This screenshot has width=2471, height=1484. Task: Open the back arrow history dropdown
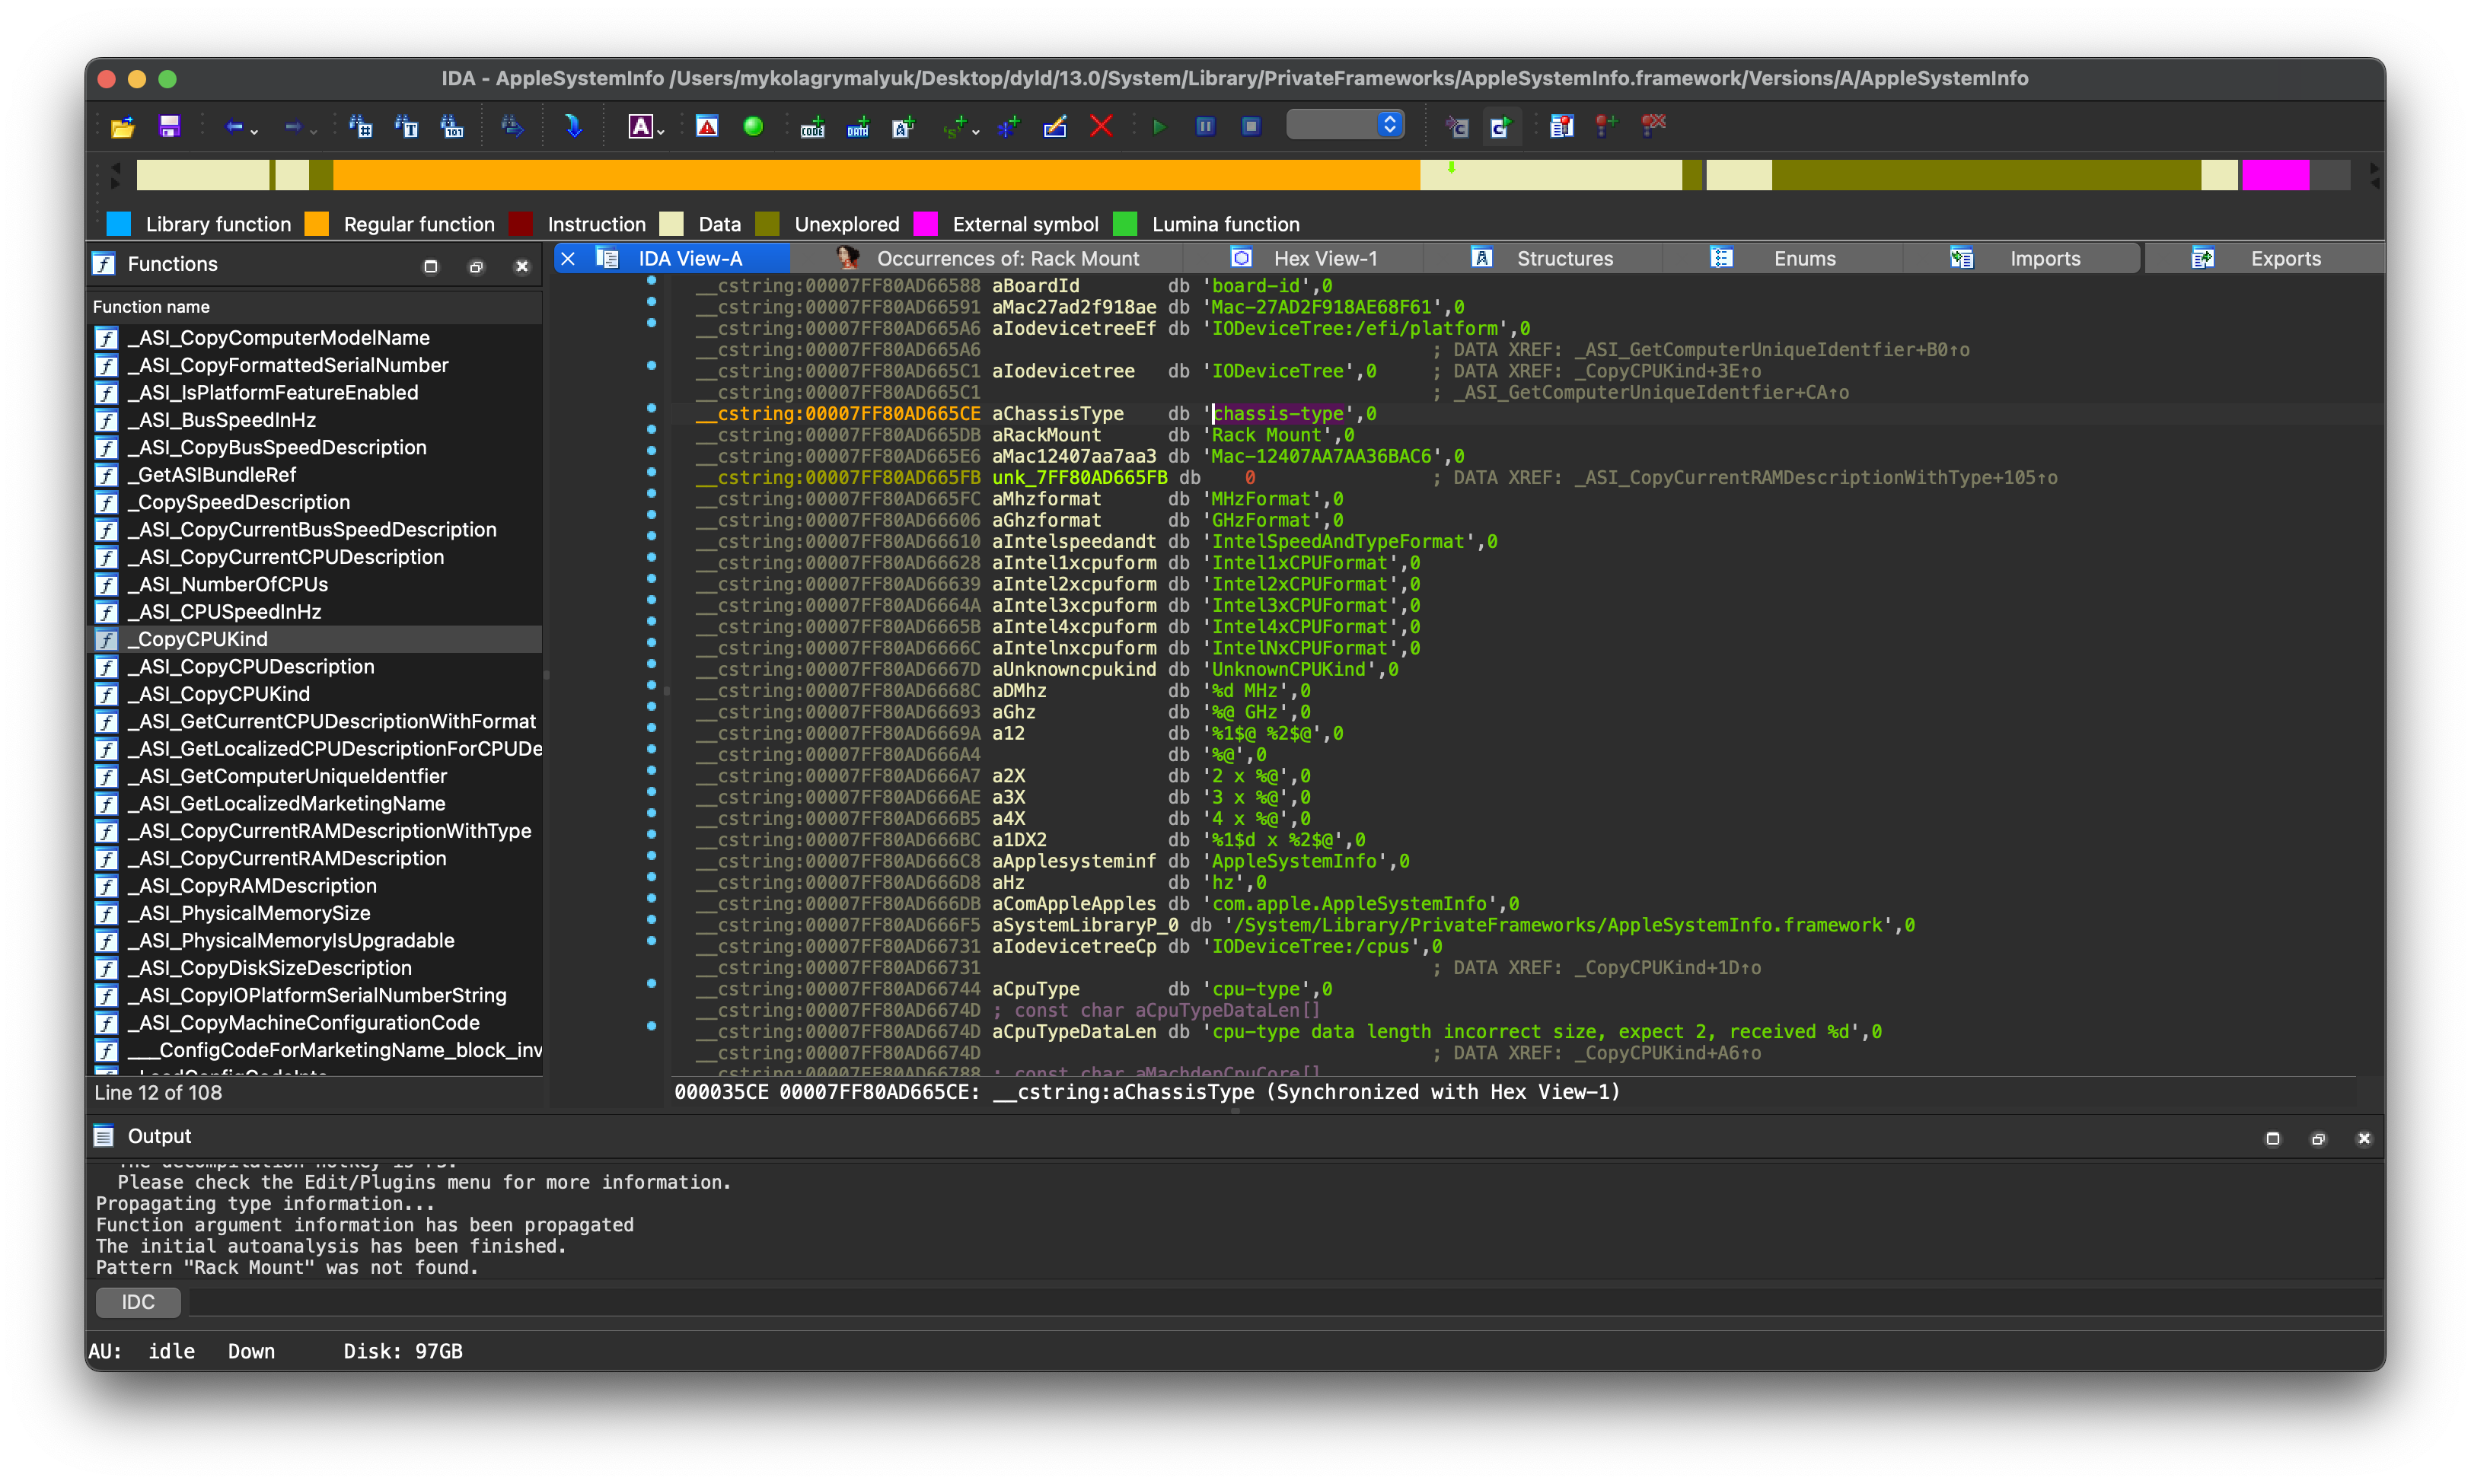[255, 131]
